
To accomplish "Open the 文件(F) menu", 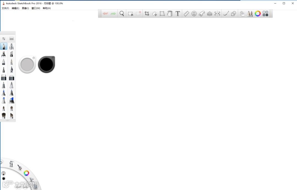I will point(5,8).
